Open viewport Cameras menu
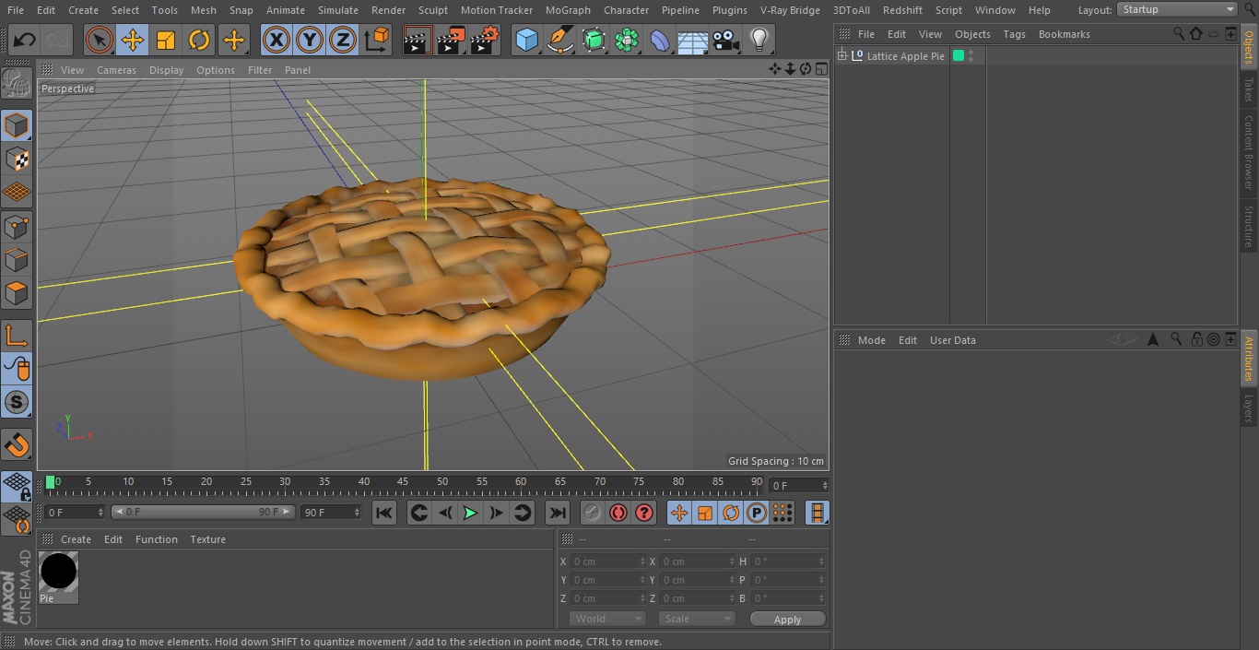Screen dimensions: 1259x650 (x=116, y=70)
